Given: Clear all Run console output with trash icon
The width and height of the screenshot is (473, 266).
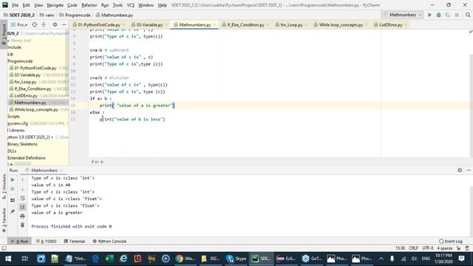Looking at the screenshot, I should pyautogui.click(x=22, y=225).
